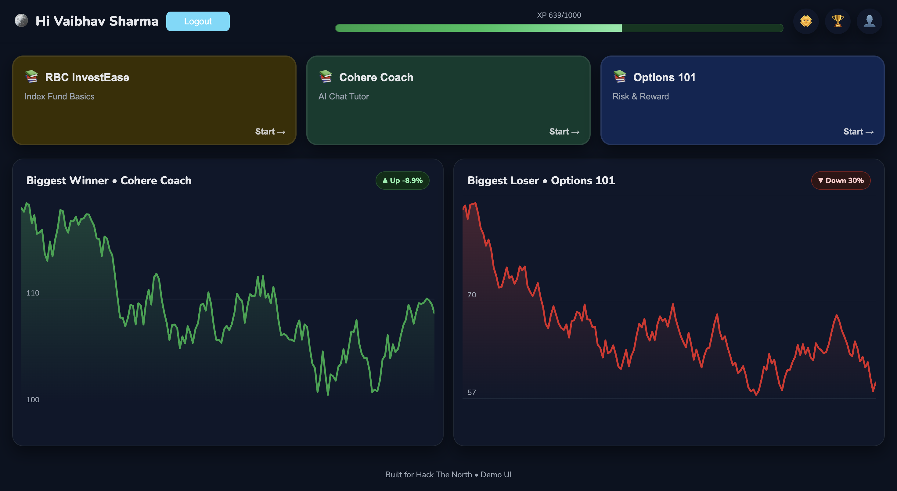Start the Options 101 lesson
The height and width of the screenshot is (491, 897).
point(858,131)
